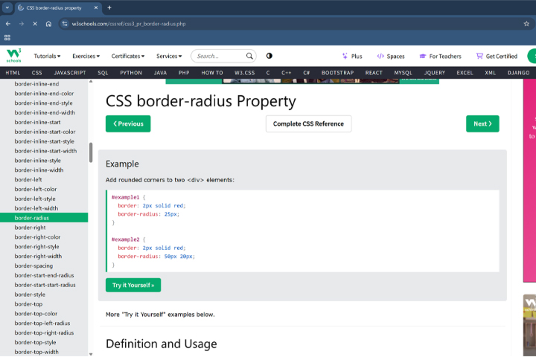
Task: Open Get Certified cart link
Action: pos(497,56)
